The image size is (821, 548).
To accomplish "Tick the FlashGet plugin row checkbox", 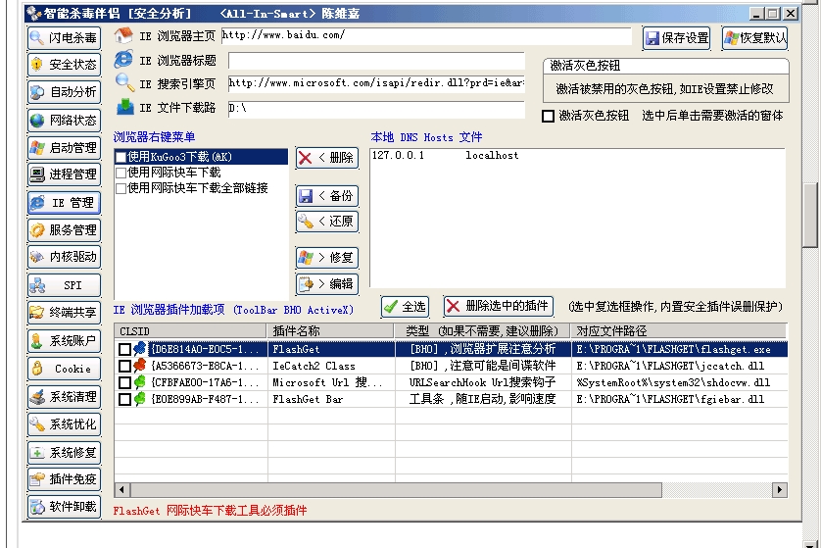I will point(124,349).
